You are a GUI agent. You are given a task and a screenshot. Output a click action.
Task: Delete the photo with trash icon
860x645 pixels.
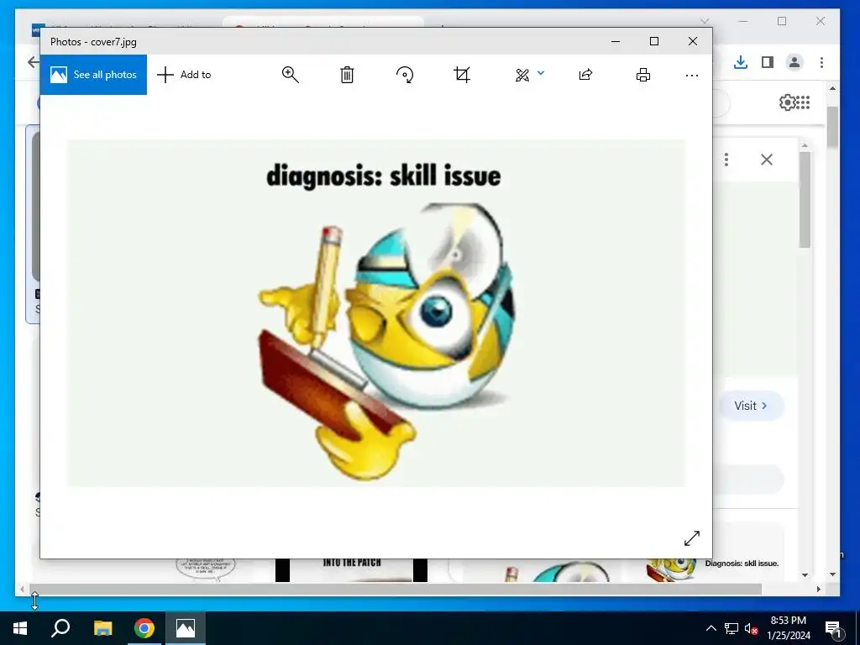point(347,75)
